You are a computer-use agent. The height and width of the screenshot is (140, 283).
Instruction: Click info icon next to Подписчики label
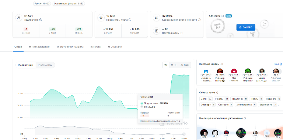point(41,20)
